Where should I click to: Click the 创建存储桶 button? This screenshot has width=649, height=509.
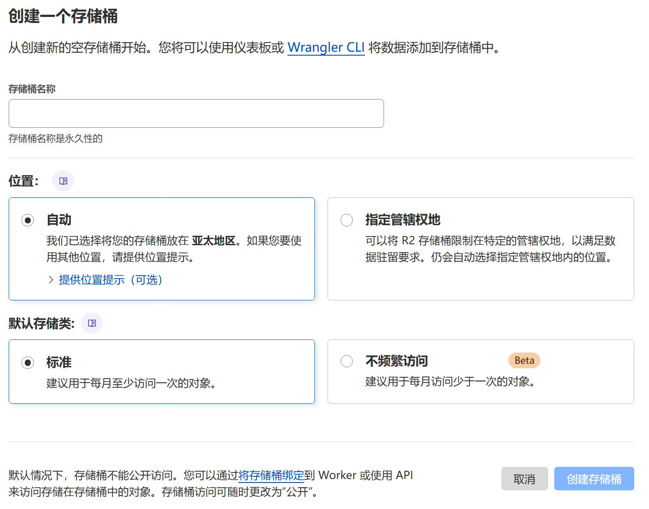coord(593,479)
